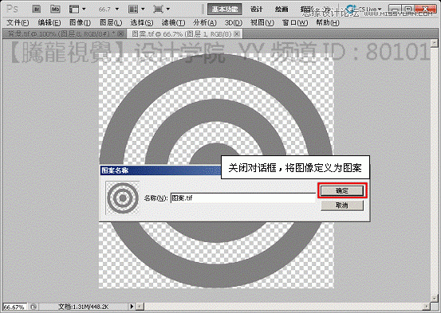This screenshot has width=441, height=313.
Task: Open the 图像(I) menu
Action: [x=80, y=22]
